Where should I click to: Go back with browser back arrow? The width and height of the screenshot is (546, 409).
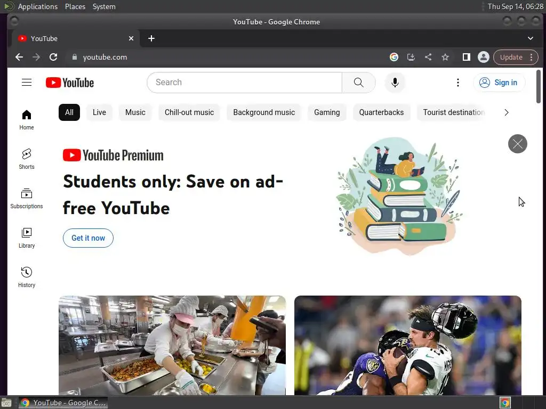click(x=19, y=57)
